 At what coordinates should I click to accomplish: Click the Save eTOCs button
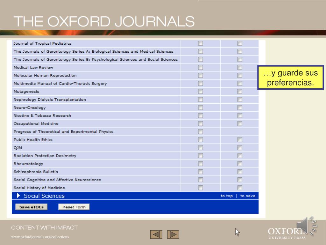[32, 207]
